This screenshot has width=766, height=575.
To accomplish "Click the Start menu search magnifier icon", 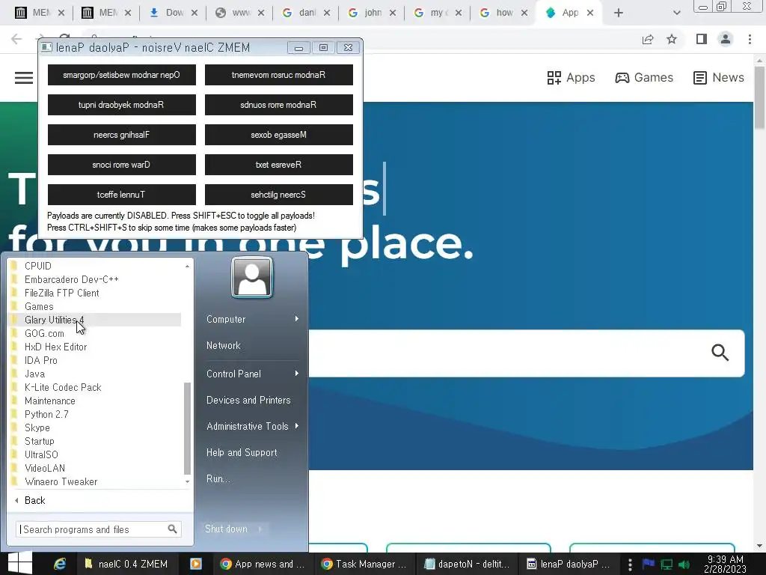I will 172,529.
